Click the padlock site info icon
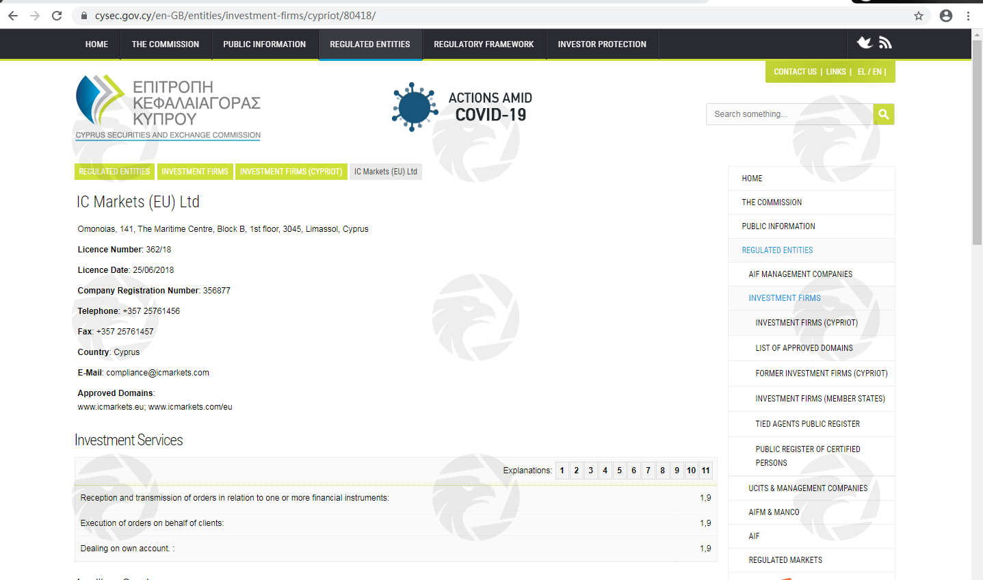This screenshot has height=580, width=983. 84,16
